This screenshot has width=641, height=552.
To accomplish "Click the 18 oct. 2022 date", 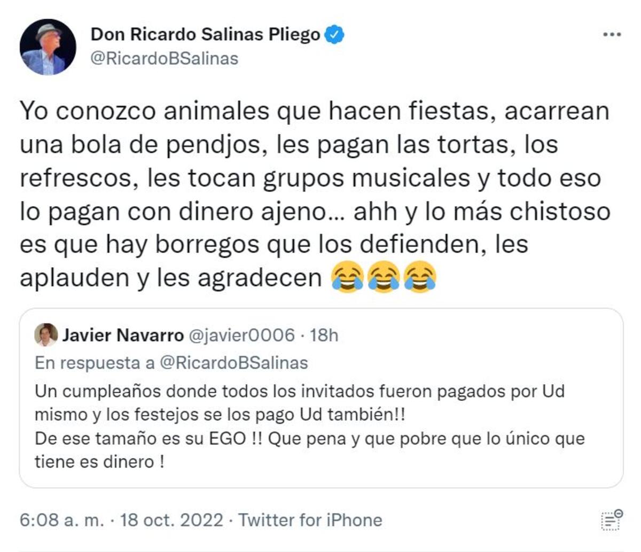I will pyautogui.click(x=171, y=520).
